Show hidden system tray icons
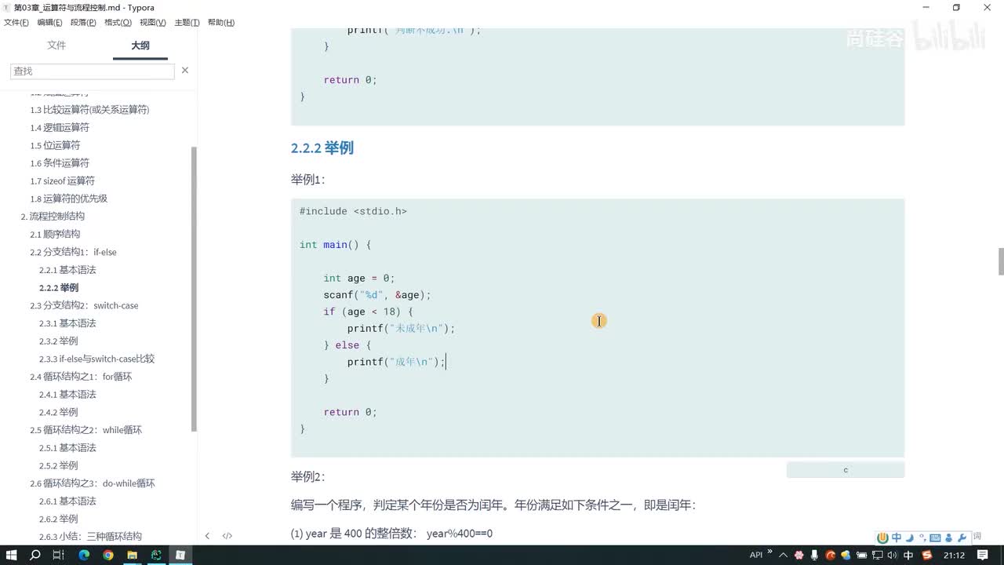The height and width of the screenshot is (565, 1004). (783, 555)
